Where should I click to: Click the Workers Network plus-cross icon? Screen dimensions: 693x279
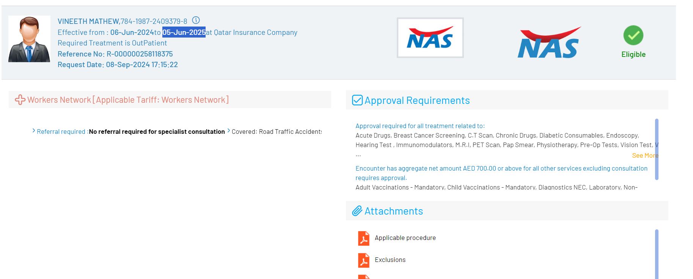pos(20,100)
